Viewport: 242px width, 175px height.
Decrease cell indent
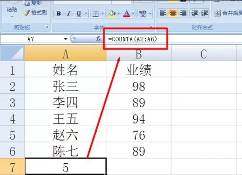[x=194, y=13]
